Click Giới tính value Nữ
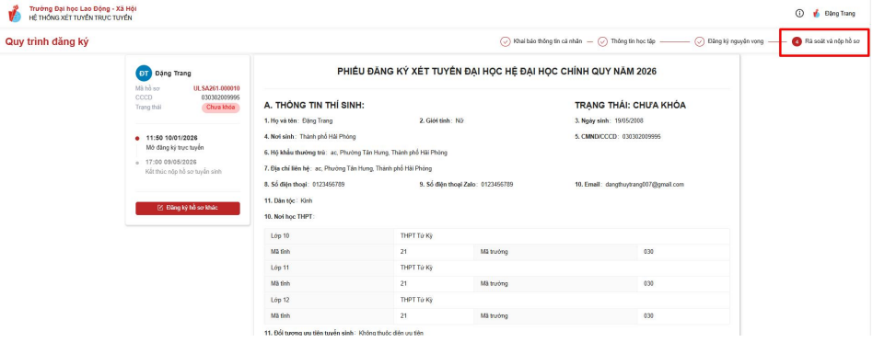This screenshot has height=342, width=873. [x=460, y=120]
